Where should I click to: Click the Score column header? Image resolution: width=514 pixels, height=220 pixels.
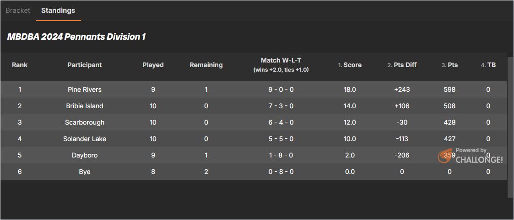tap(350, 65)
